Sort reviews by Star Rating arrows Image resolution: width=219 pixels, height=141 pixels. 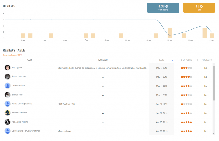click(197, 60)
